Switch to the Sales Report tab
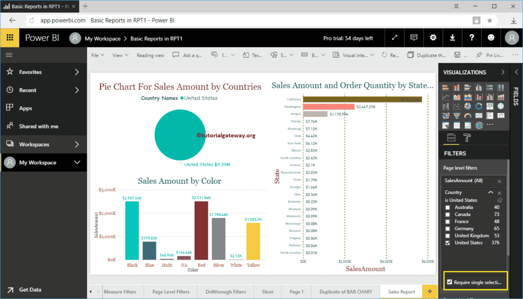523x299 pixels. coord(401,291)
